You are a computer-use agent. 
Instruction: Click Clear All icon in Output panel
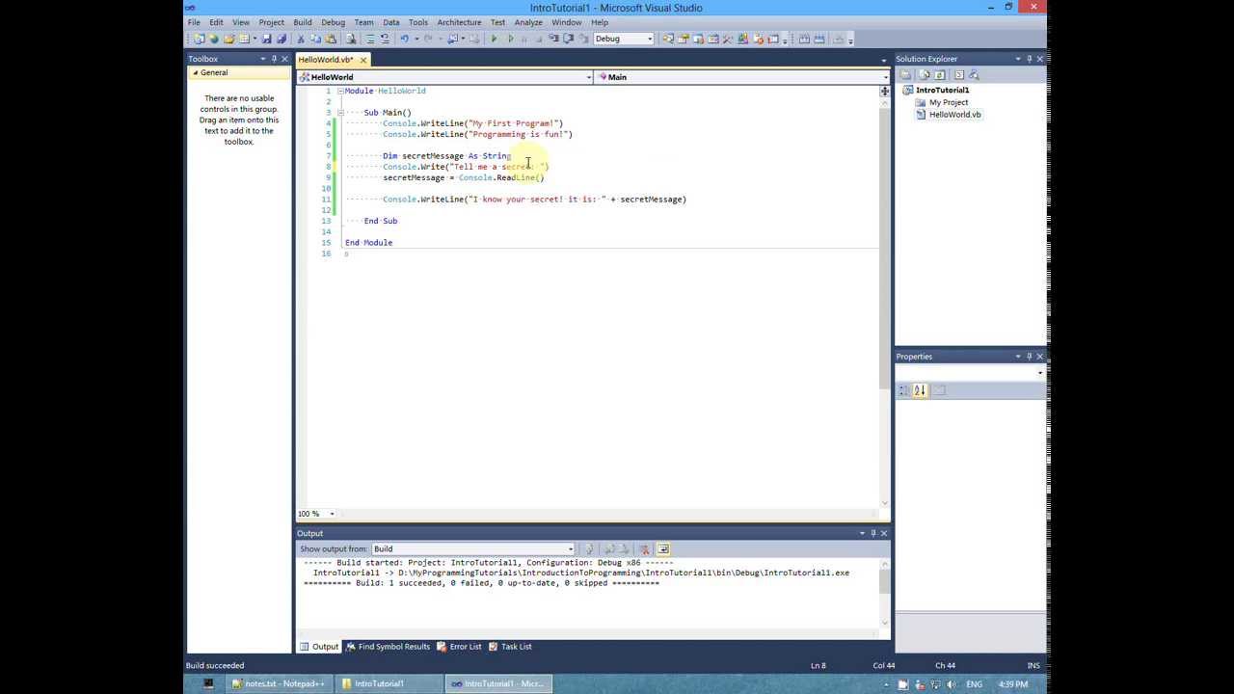click(x=645, y=549)
